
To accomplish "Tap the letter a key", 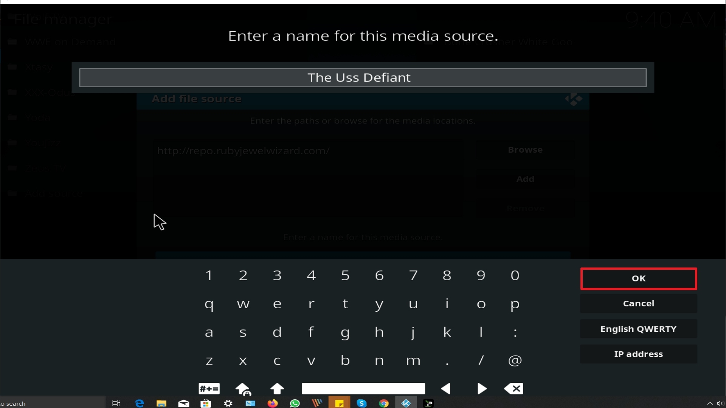I will [x=209, y=332].
